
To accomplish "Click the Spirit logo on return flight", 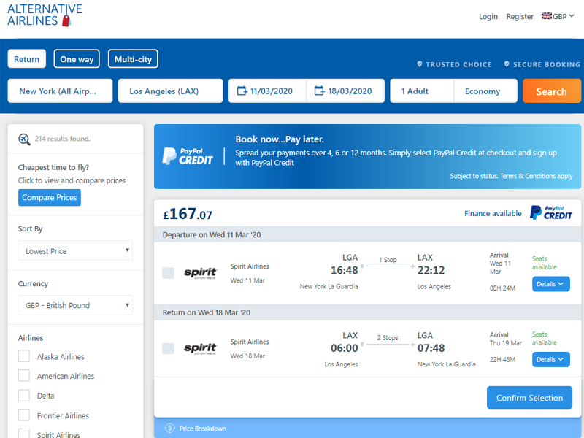I will (x=200, y=349).
